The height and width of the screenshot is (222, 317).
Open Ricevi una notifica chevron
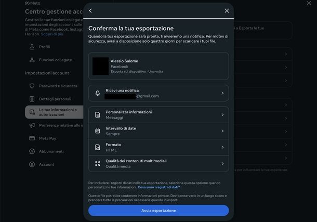tap(222, 93)
